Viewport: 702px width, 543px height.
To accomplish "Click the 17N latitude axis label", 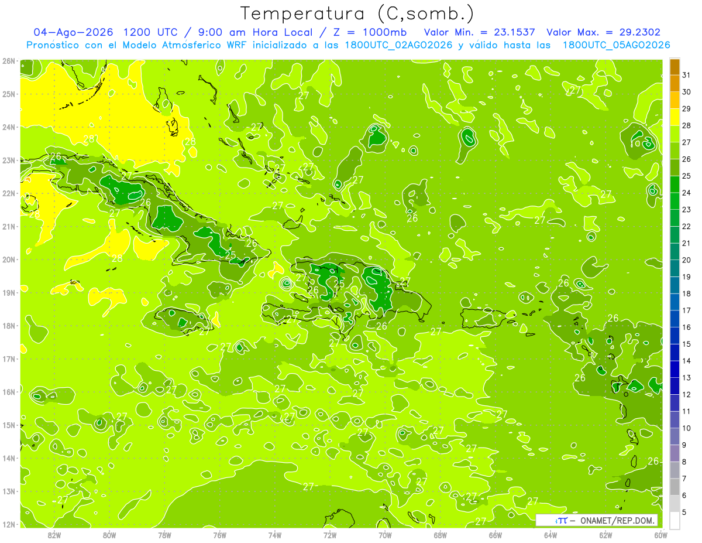I will coord(8,358).
